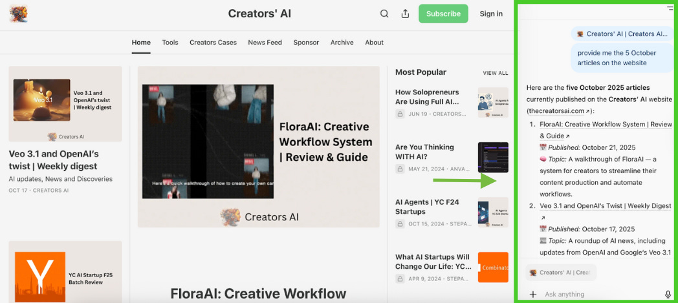This screenshot has height=303, width=678.
Task: Open 'Are You Thinking WITH AI?' article
Action: [x=424, y=152]
